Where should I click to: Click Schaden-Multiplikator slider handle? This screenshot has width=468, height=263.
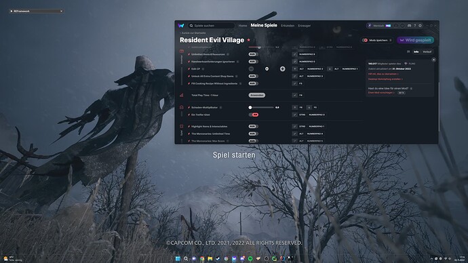click(250, 107)
